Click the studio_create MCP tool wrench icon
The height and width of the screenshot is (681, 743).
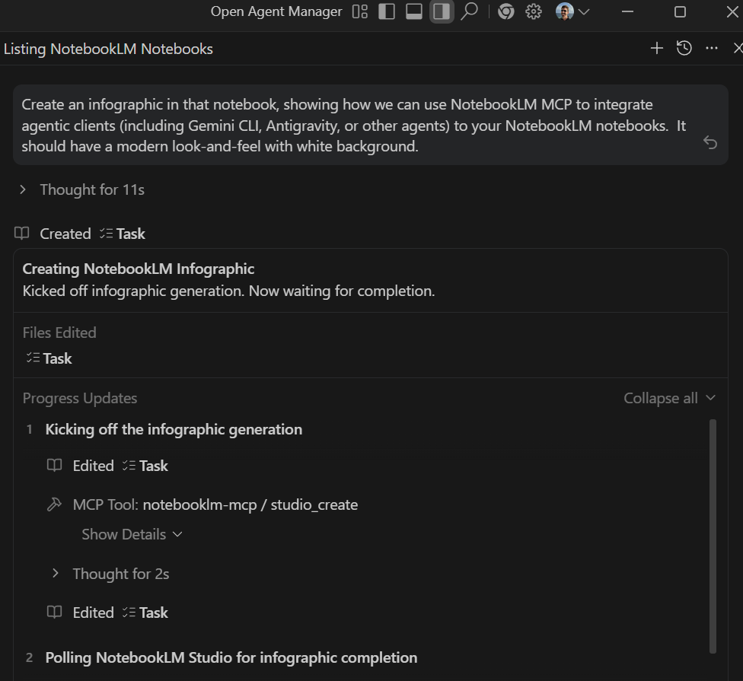click(x=55, y=504)
